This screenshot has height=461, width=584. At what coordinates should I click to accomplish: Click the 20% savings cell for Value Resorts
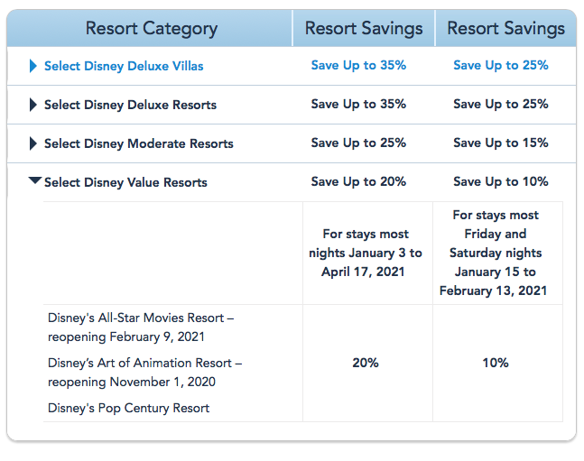click(366, 363)
